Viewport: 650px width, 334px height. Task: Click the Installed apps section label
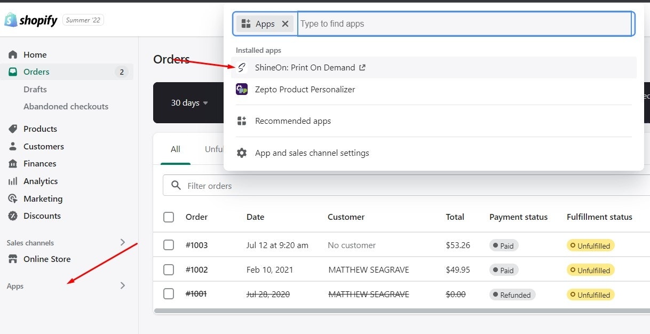pos(258,50)
